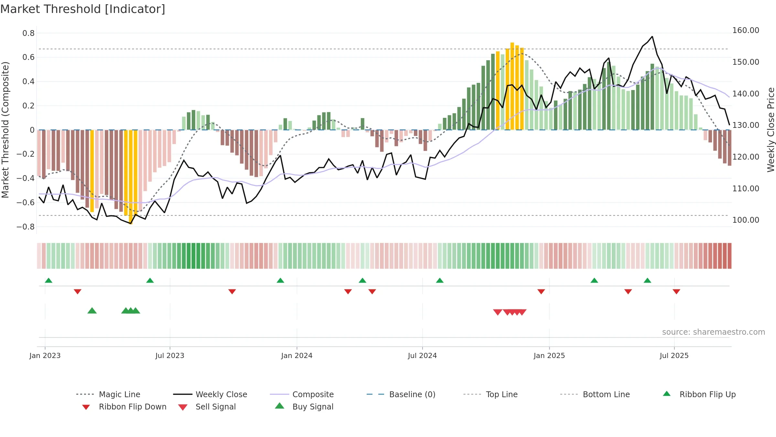Click the green Ribbon Flip Up legend triangle
This screenshot has height=437, width=776.
coord(667,394)
